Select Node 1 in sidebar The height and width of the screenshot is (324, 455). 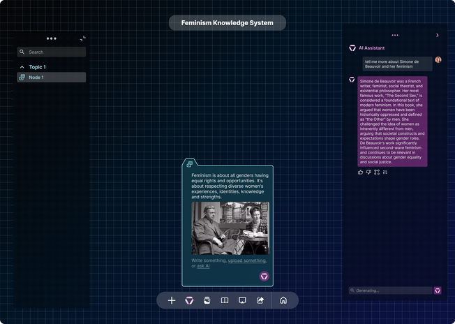tap(52, 78)
